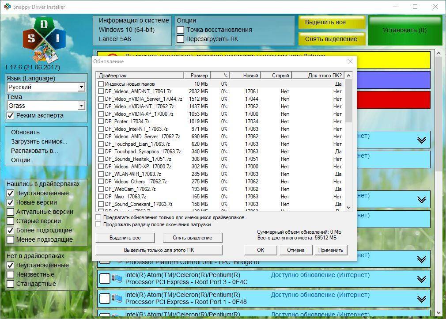
Task: Select checkbox of Root Port 1 - 0F48 driver
Action: [105, 299]
